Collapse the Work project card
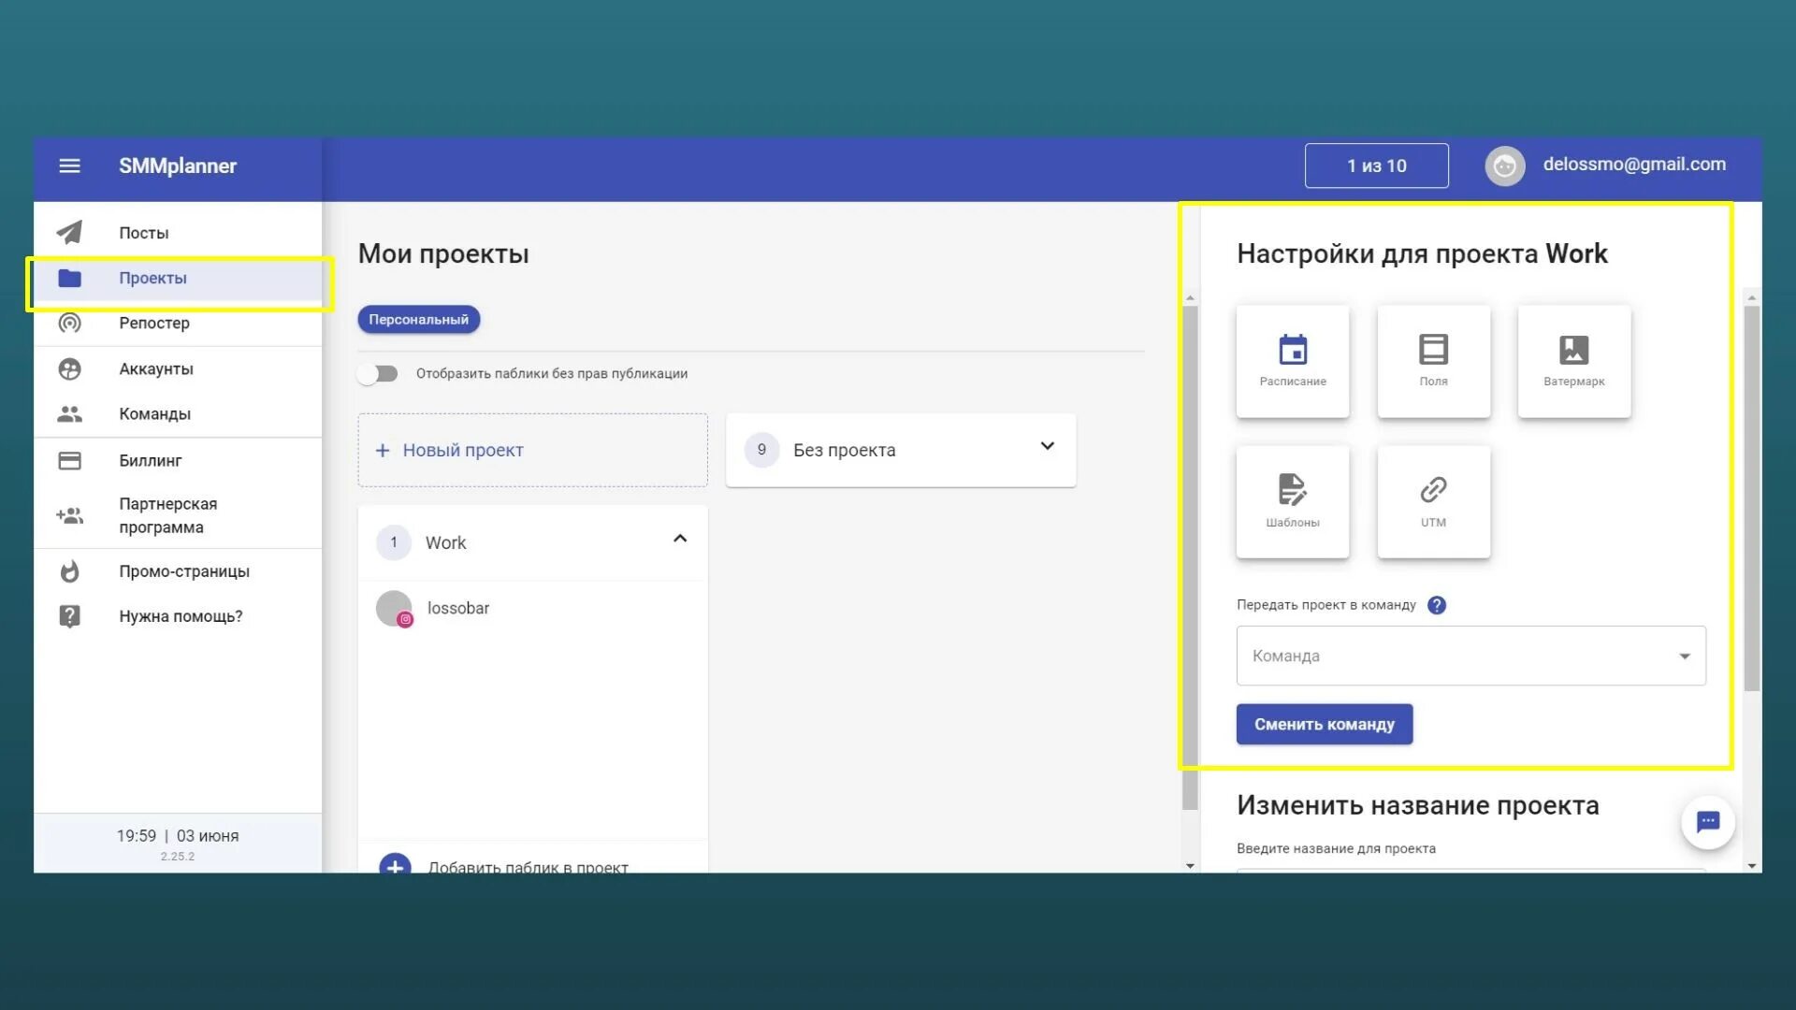Viewport: 1796px width, 1010px height. point(680,539)
